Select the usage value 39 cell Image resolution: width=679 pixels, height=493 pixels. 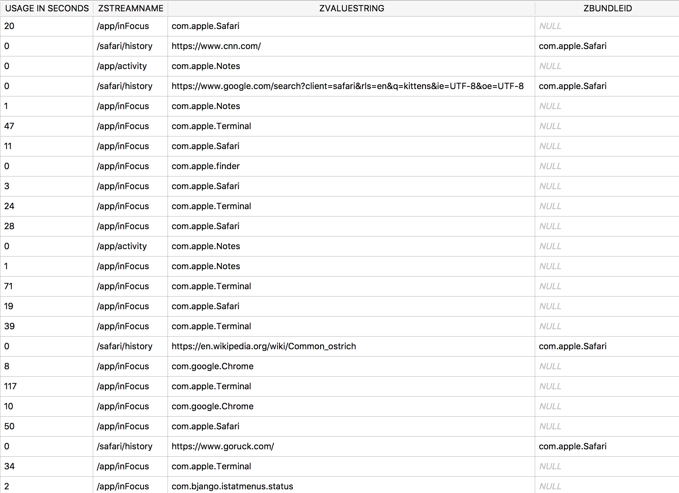click(x=9, y=326)
